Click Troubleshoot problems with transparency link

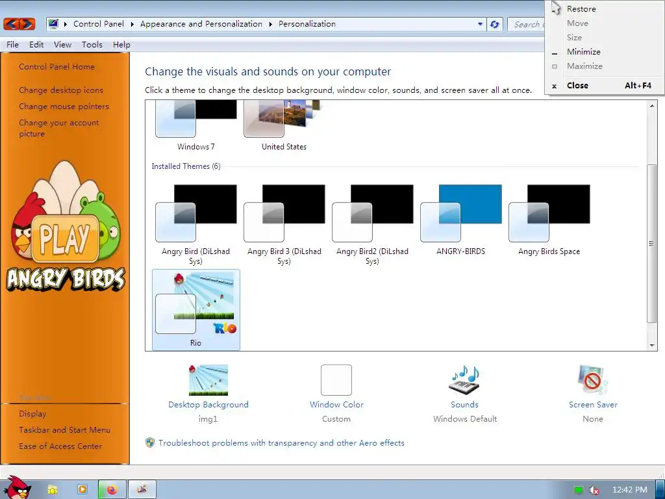(282, 442)
